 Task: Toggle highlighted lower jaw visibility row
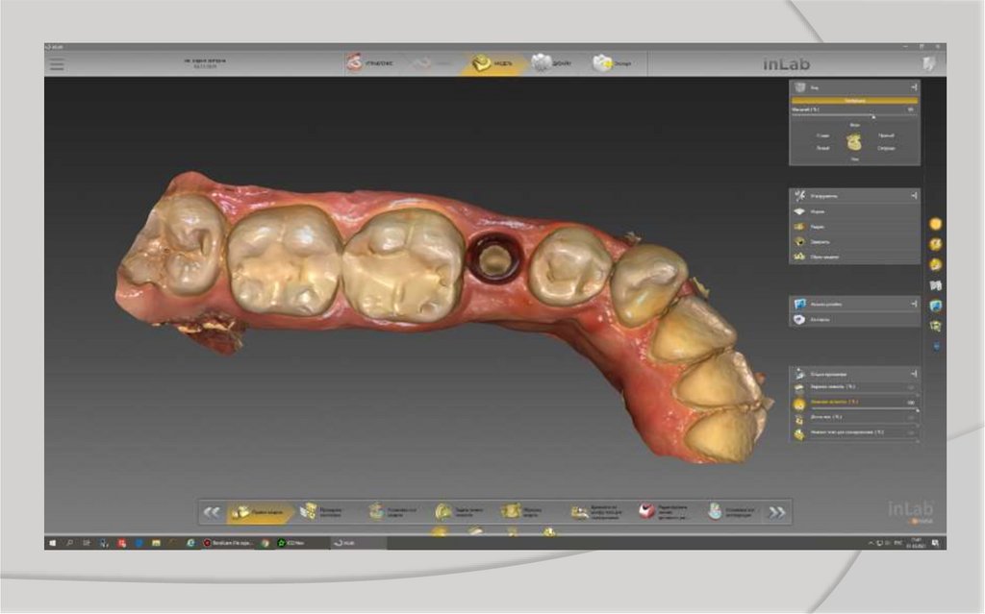pyautogui.click(x=799, y=404)
